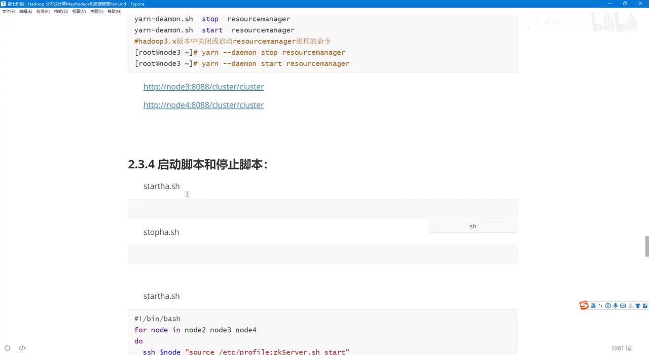Click Sogou user account icon
The image size is (649, 355).
tap(631, 306)
